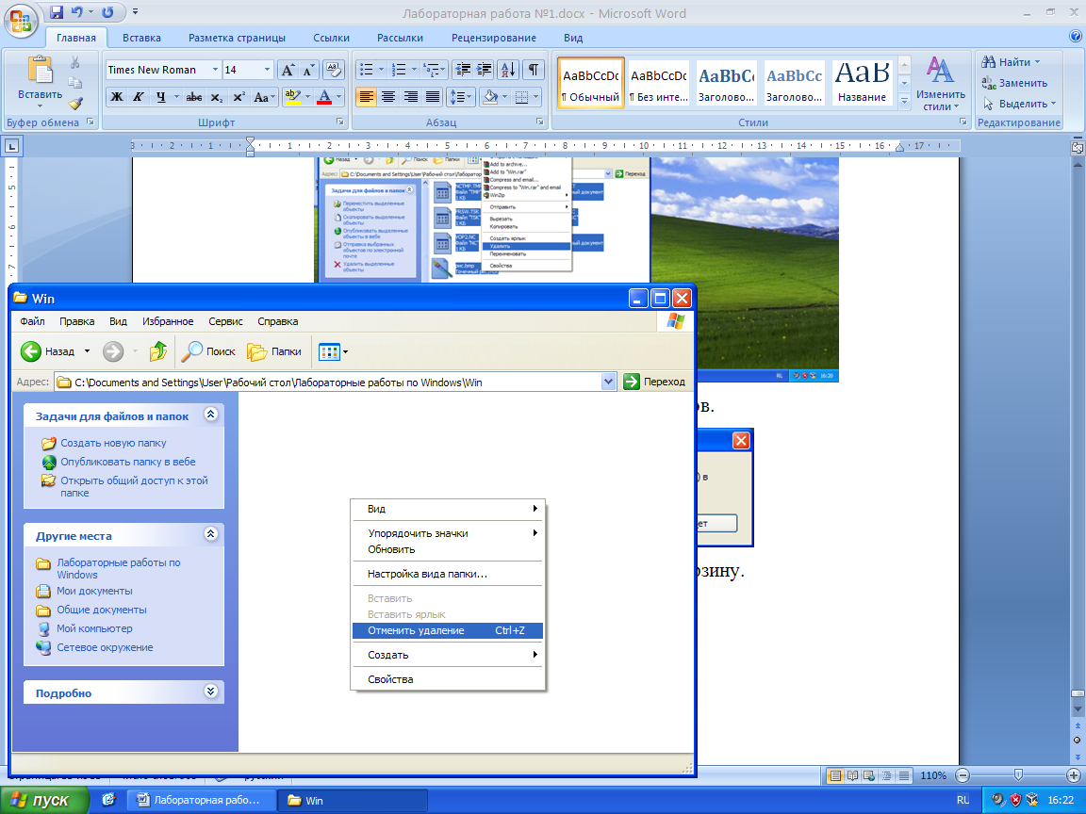Click the numbered list icon

pyautogui.click(x=399, y=70)
